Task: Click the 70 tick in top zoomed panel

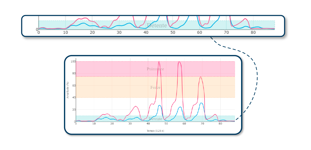Action: click(x=226, y=32)
